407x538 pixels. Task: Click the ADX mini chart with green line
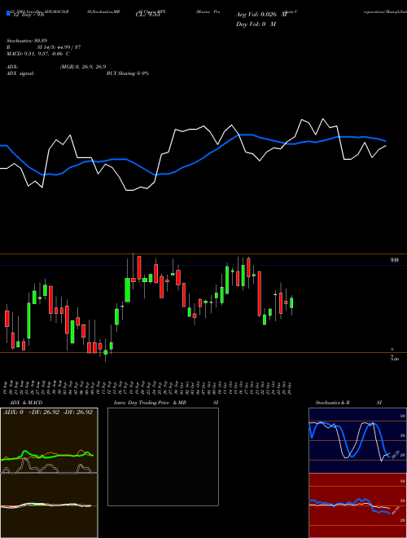coord(49,441)
